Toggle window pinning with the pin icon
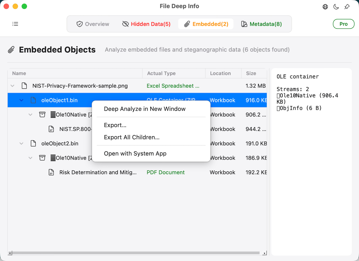The height and width of the screenshot is (261, 359). pos(347,6)
